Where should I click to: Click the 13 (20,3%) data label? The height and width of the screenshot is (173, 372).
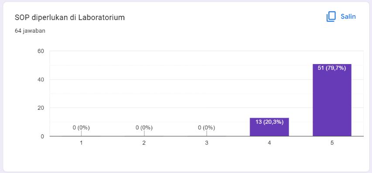(269, 122)
